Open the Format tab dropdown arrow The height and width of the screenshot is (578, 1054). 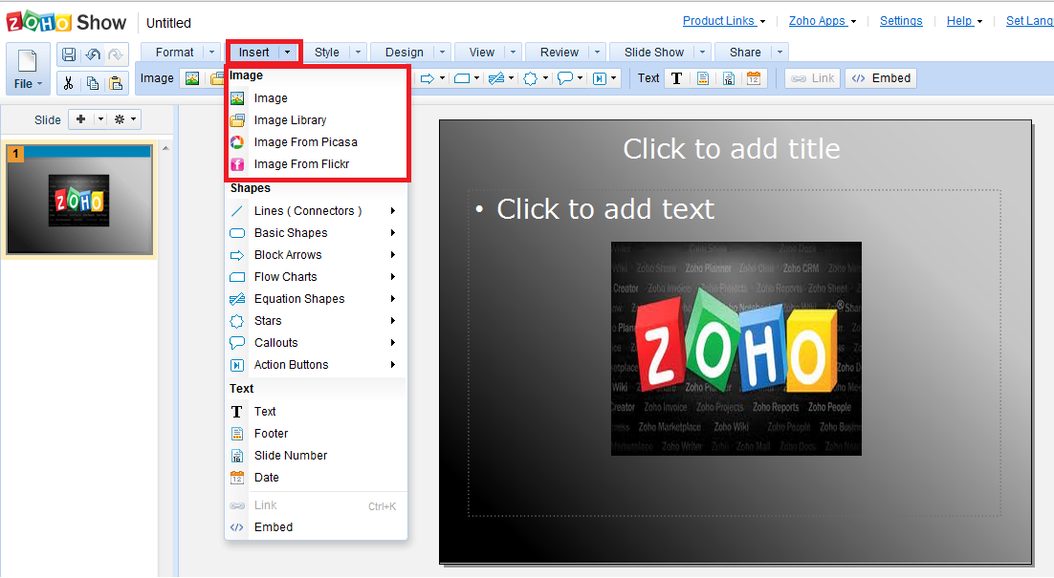[x=211, y=53]
